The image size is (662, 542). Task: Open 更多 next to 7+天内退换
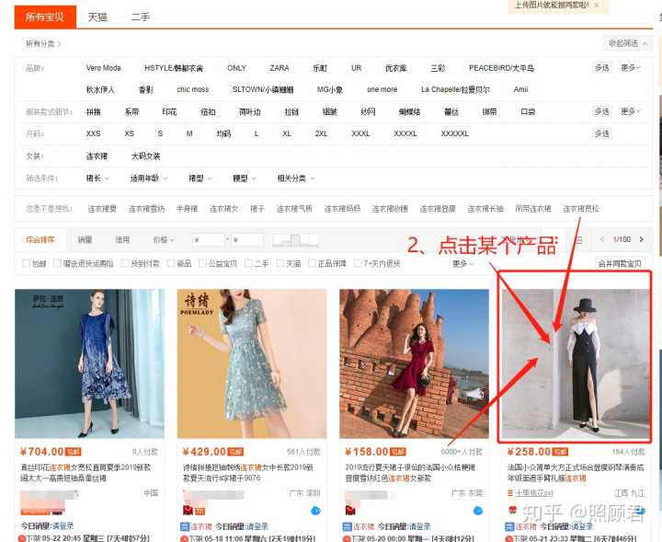[x=463, y=263]
